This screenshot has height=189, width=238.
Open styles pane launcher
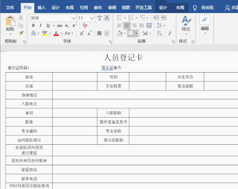pyautogui.click(x=193, y=42)
